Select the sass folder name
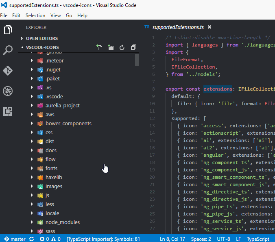 click(x=50, y=231)
